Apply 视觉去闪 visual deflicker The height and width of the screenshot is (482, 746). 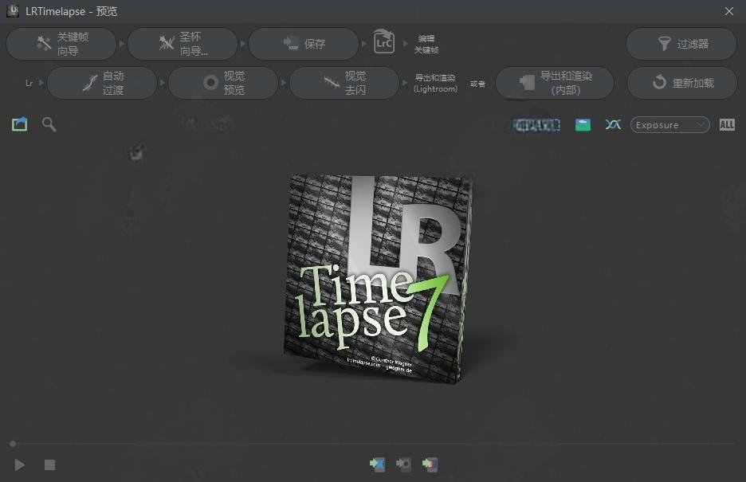tap(344, 83)
